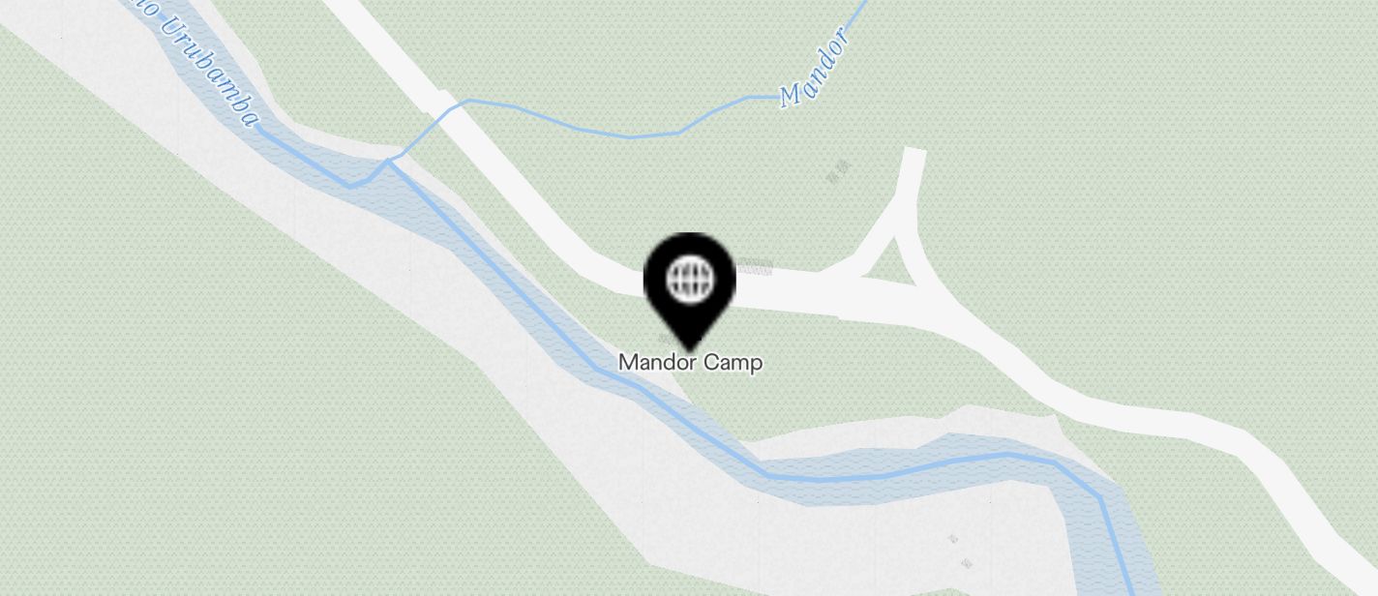Click the upper gray marker on lower riverbank
1378x596 pixels.
click(953, 538)
